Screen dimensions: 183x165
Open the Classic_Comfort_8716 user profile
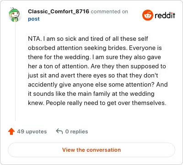pyautogui.click(x=59, y=11)
